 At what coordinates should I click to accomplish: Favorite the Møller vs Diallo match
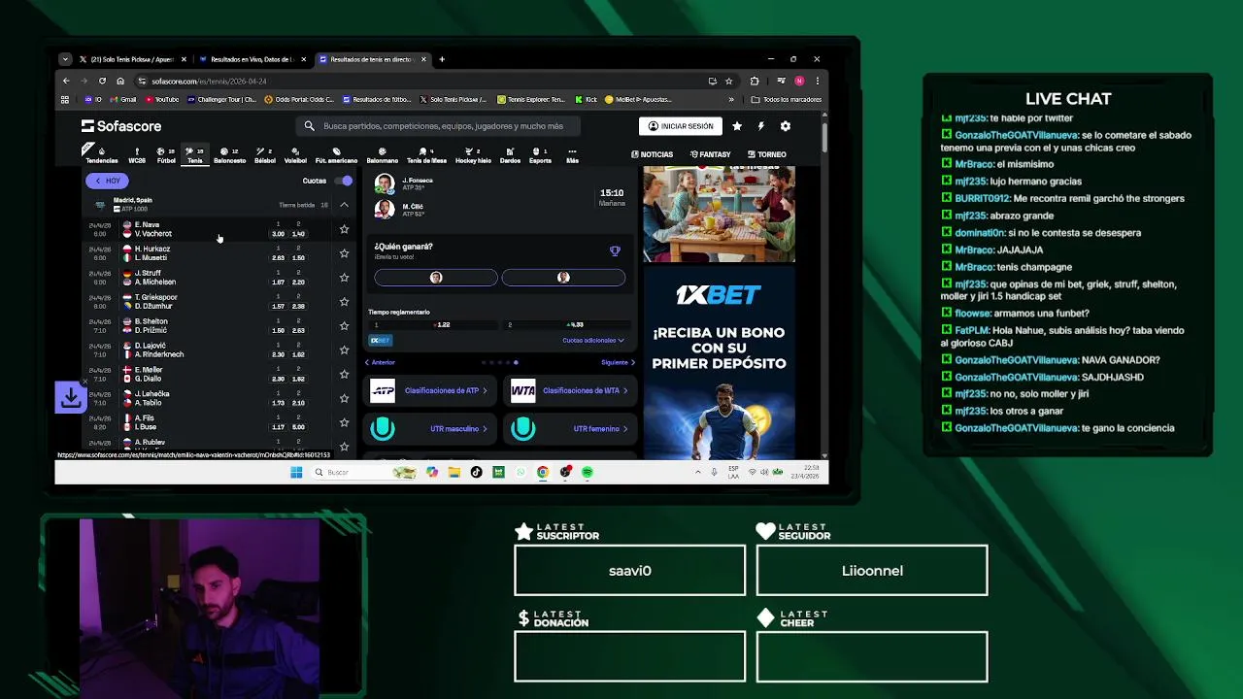(344, 375)
